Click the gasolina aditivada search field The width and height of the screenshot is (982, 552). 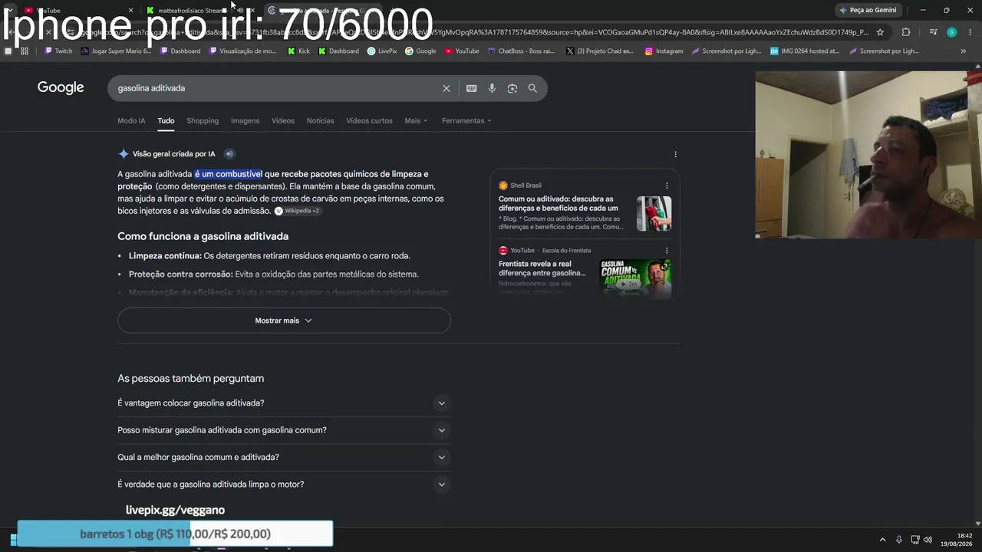pyautogui.click(x=276, y=88)
